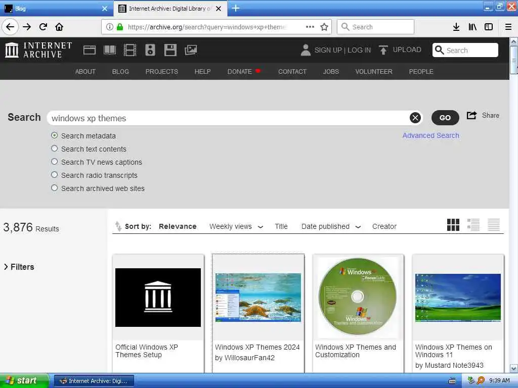This screenshot has height=388, width=518.
Task: Click the UPLOAD button
Action: click(x=400, y=50)
